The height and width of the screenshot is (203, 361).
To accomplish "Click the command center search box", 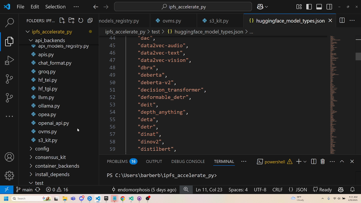I will coord(183,7).
